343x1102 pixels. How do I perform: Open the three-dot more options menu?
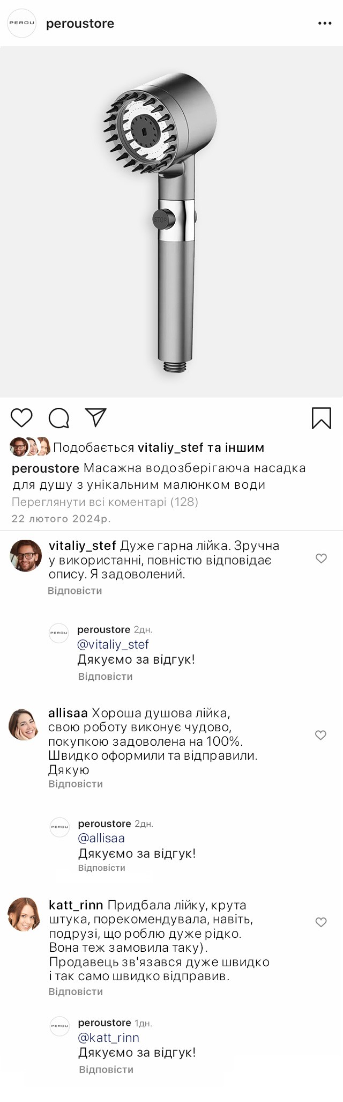(325, 24)
